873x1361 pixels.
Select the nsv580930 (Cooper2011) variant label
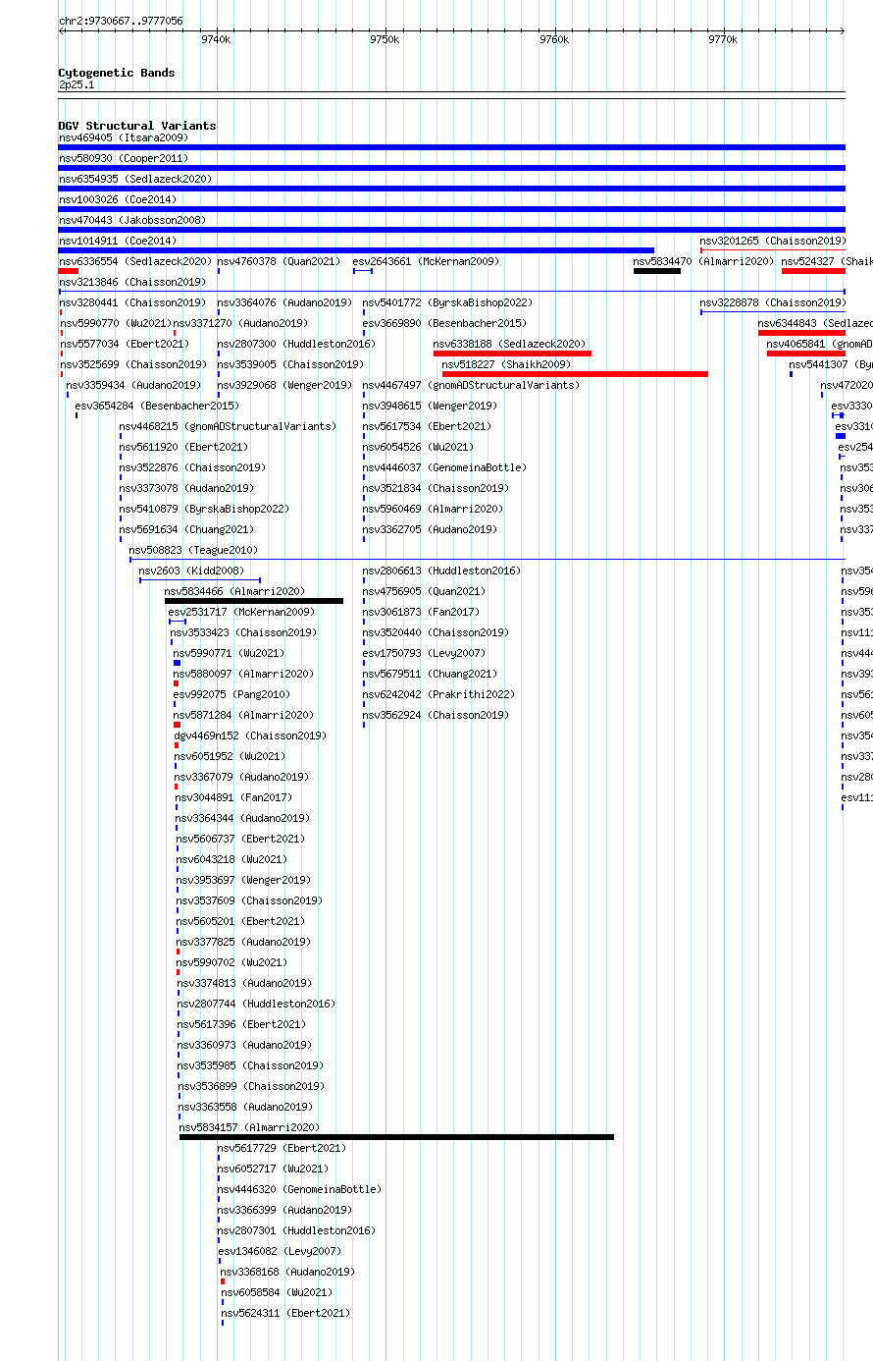click(x=124, y=158)
